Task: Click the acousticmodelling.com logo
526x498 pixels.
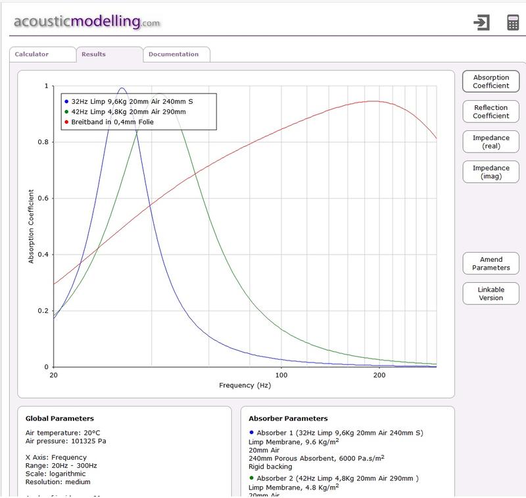Action: pos(85,21)
